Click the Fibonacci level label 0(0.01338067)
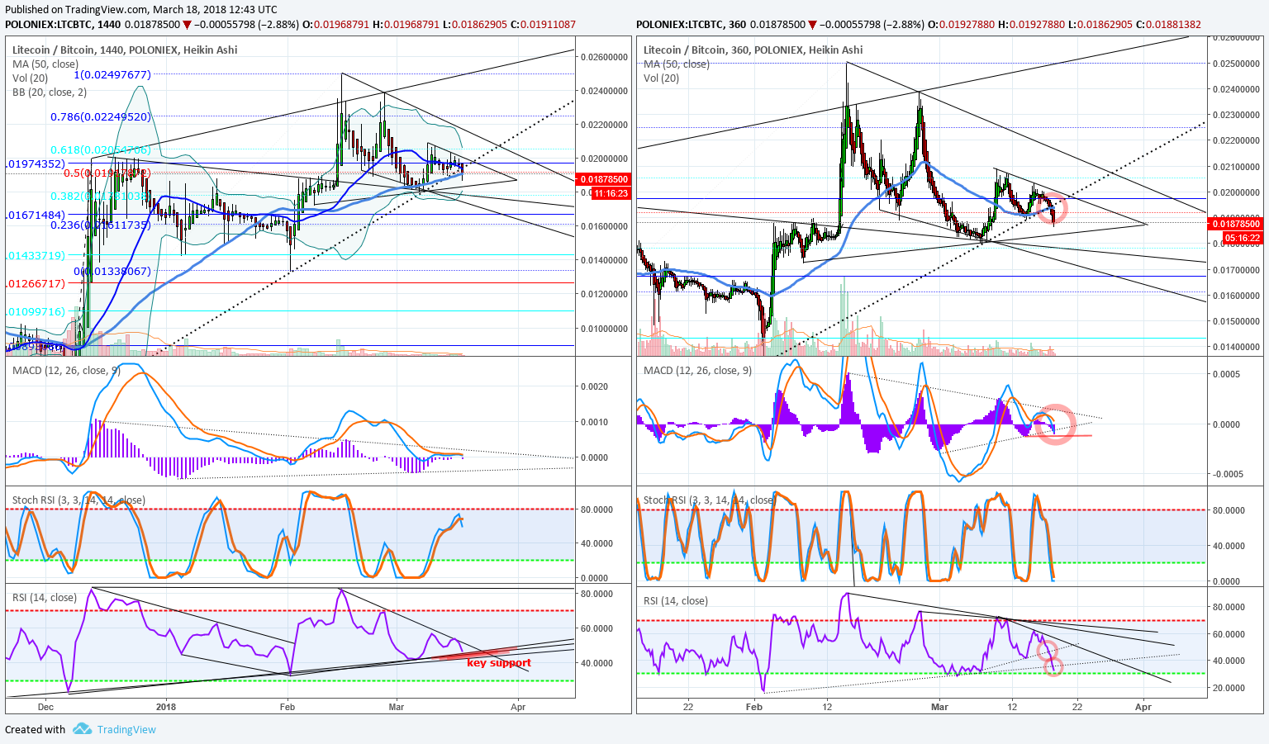1269x744 pixels. 112,271
